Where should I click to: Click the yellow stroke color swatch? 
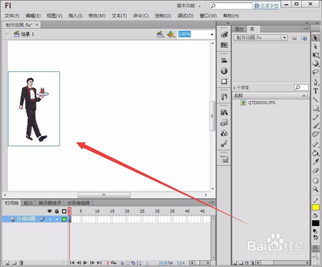(316, 207)
